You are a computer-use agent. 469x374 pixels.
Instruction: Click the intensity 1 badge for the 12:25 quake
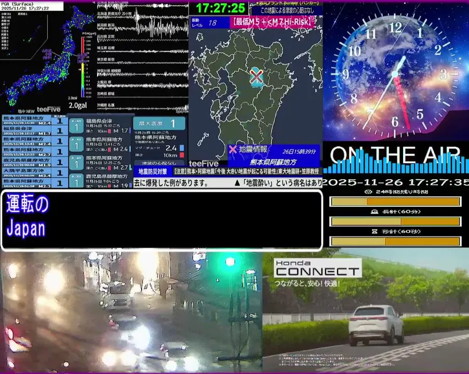point(76,163)
